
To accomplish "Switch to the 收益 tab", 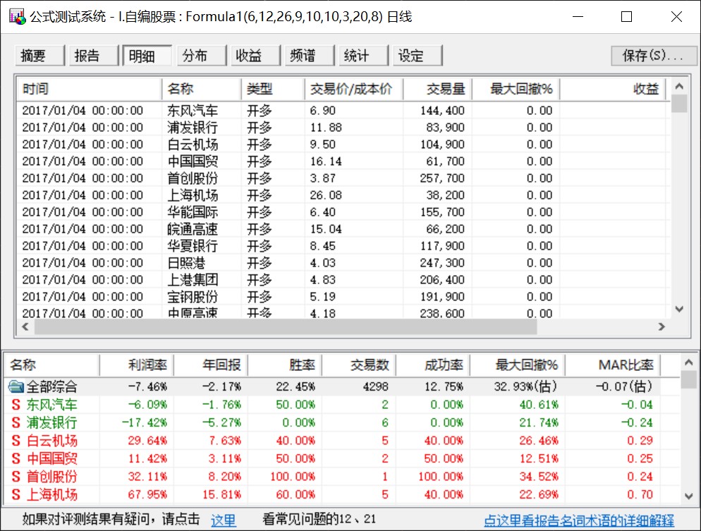I will click(255, 56).
